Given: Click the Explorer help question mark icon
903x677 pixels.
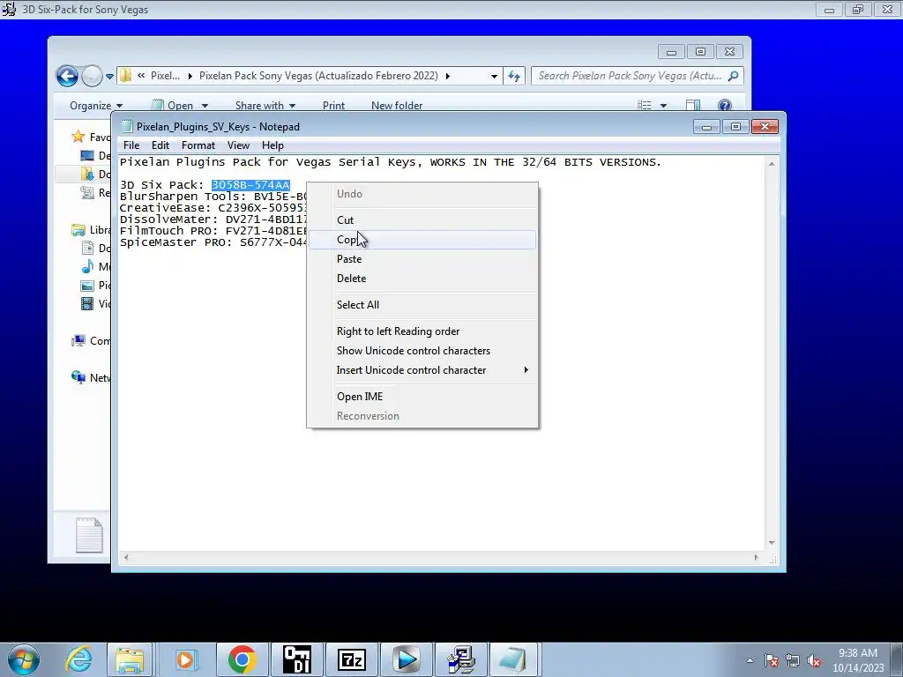Looking at the screenshot, I should tap(725, 106).
